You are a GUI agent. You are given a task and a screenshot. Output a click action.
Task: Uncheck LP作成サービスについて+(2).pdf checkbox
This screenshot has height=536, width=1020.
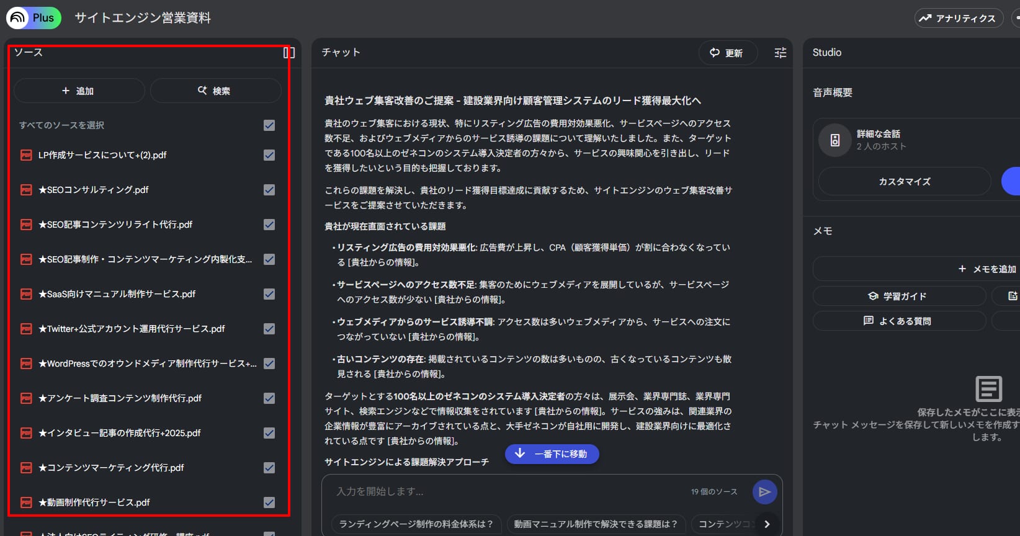269,155
